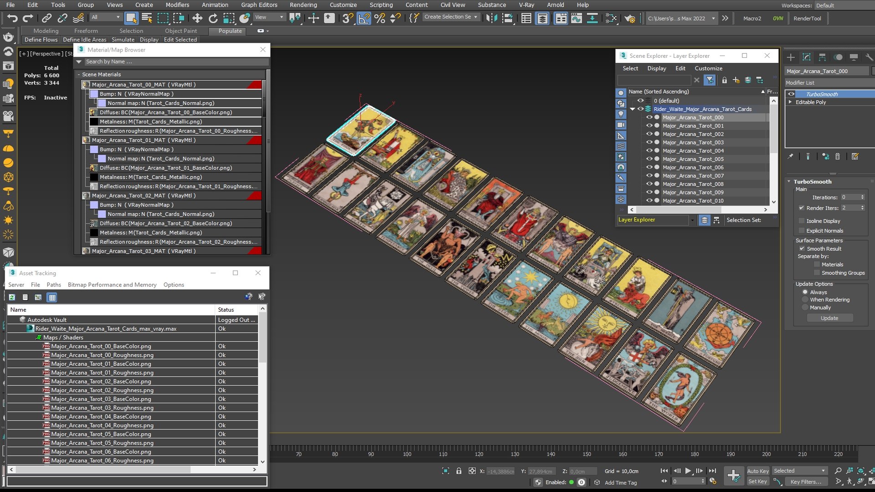Select the Select and Link tool
This screenshot has height=492, width=875.
point(46,18)
